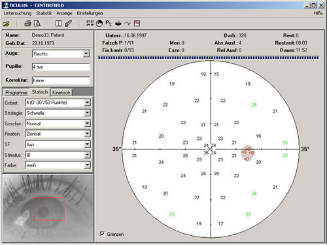Switch to grayscale circle display icon
327x245 pixels.
click(x=99, y=24)
